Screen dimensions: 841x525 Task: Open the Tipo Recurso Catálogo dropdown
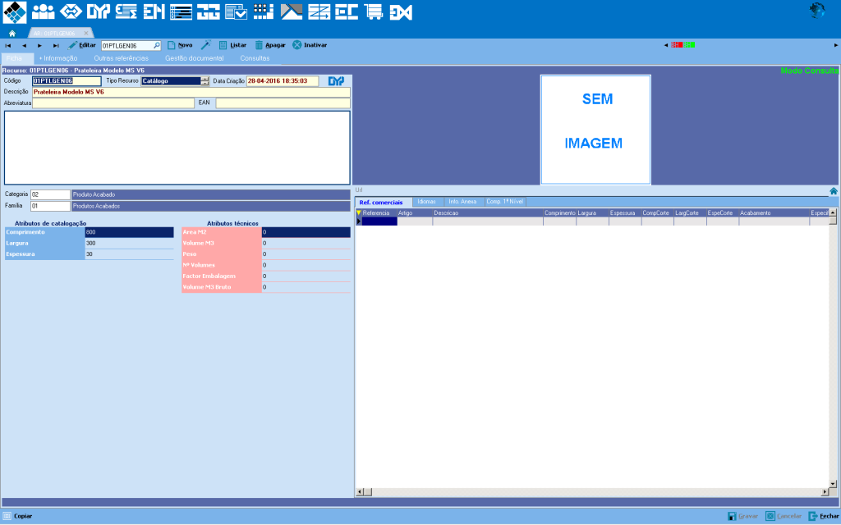(x=205, y=81)
